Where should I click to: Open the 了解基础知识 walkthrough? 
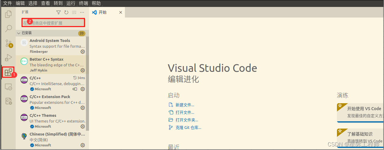coord(360,138)
